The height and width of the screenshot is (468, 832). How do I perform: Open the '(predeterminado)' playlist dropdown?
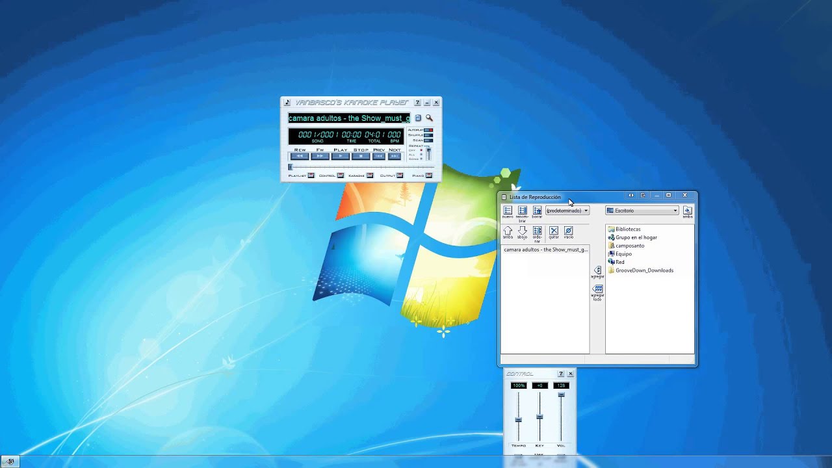coord(567,211)
